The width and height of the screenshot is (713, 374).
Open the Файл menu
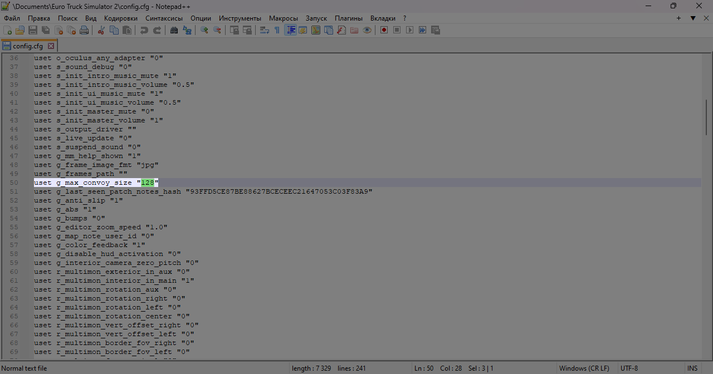(12, 18)
